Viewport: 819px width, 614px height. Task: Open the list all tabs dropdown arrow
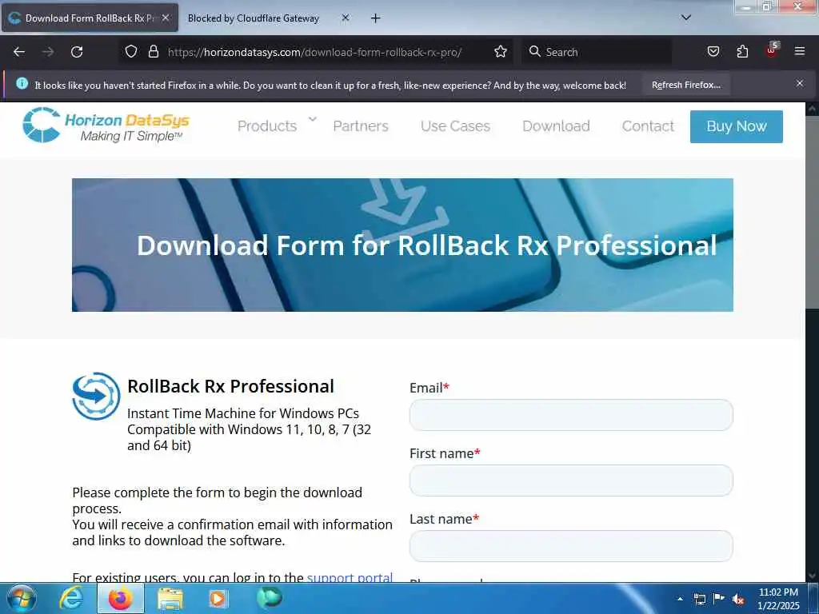[x=686, y=18]
